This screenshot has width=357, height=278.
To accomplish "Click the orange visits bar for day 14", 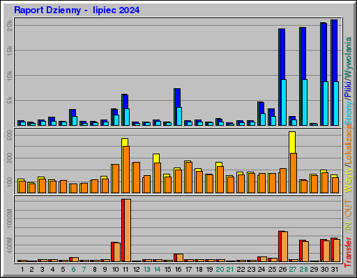I will click(x=158, y=178).
